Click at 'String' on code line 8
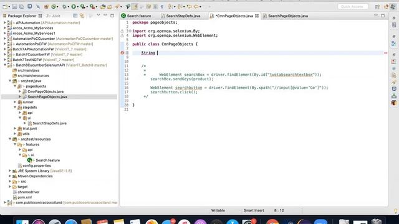Image resolution: width=399 pixels, height=224 pixels. (x=148, y=53)
